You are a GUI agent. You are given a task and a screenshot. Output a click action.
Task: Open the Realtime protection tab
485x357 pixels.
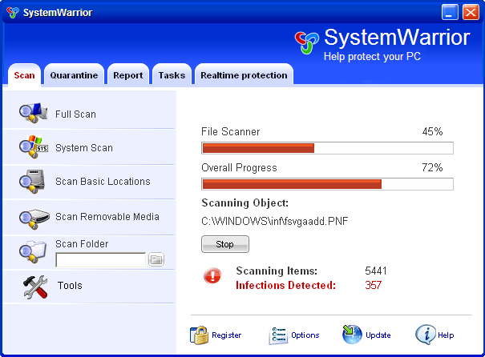(x=244, y=75)
